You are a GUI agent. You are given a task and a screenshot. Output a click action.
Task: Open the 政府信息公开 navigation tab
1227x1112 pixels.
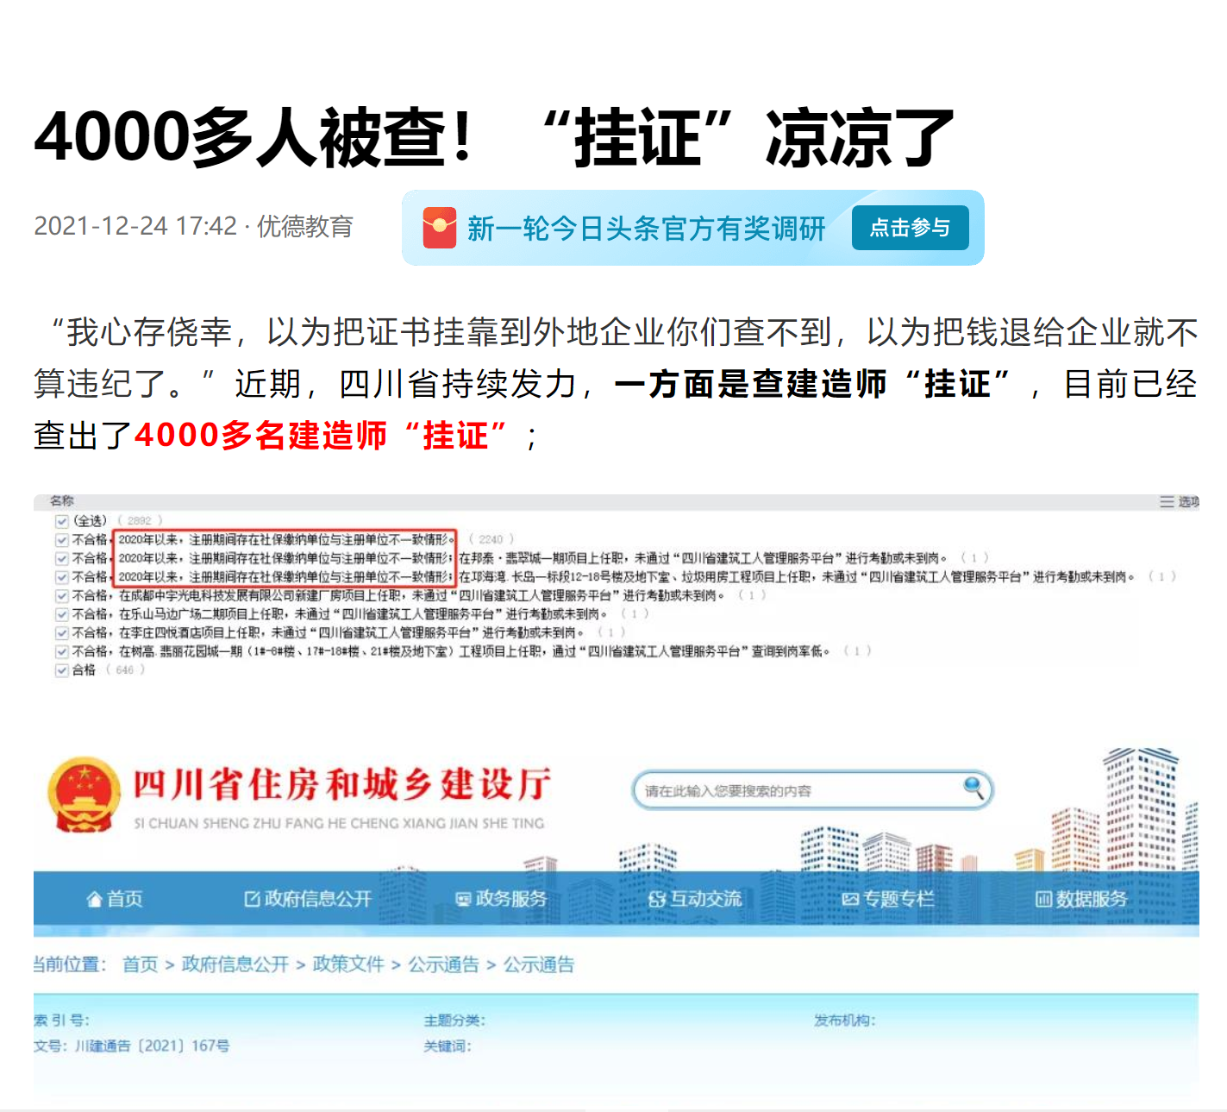308,899
